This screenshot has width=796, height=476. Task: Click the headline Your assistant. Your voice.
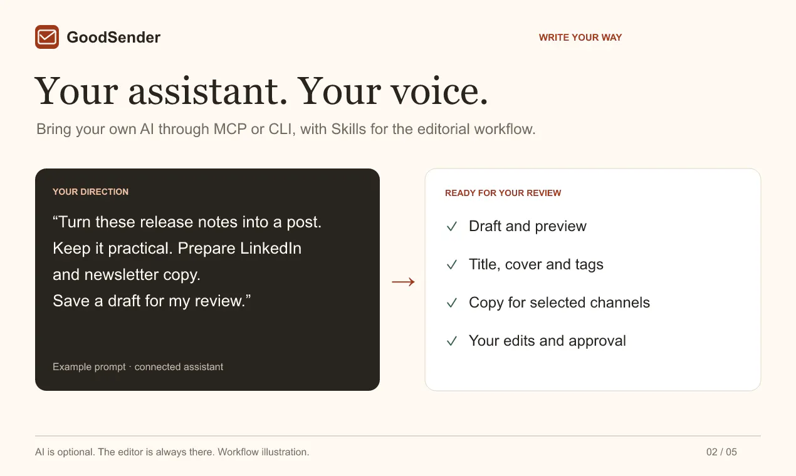[261, 91]
